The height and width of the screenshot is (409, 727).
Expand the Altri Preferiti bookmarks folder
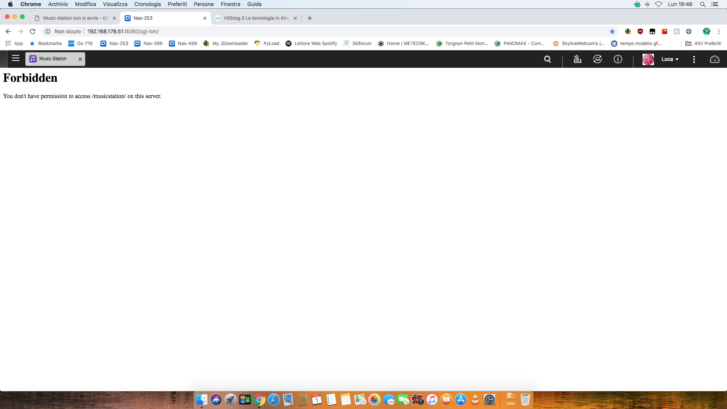click(x=703, y=44)
